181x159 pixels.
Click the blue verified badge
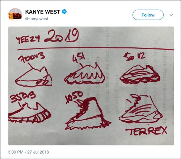point(64,12)
